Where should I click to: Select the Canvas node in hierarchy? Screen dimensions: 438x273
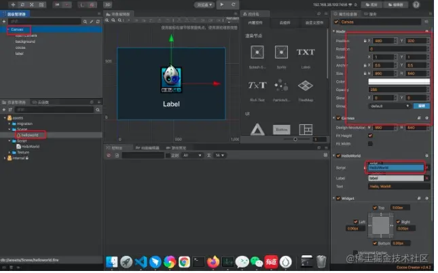click(18, 29)
